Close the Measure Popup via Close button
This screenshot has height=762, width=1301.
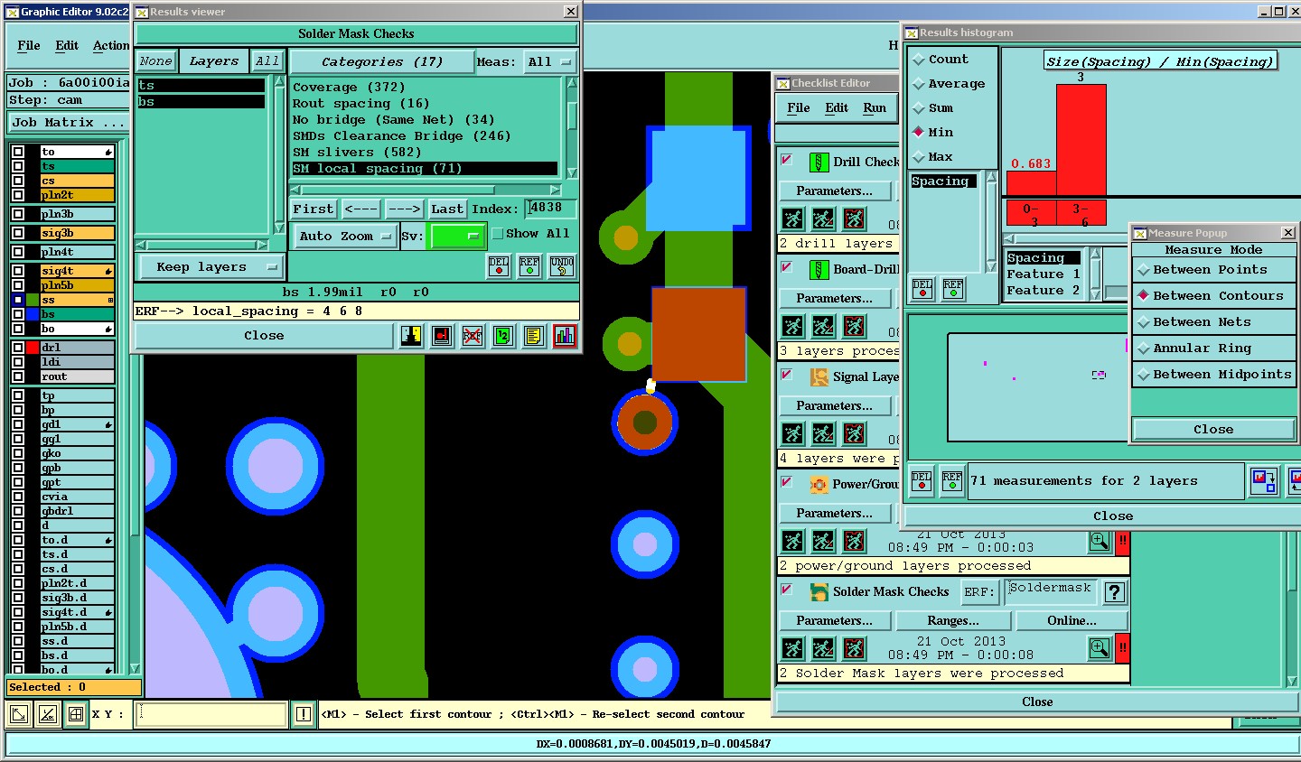1213,430
